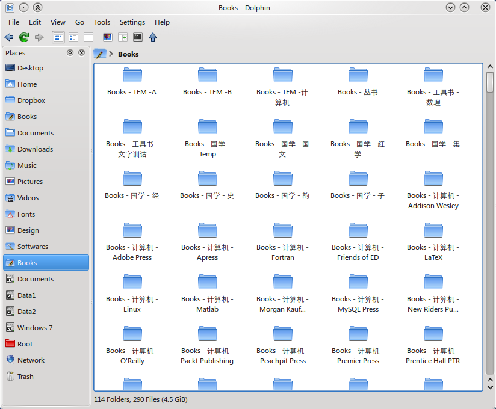The image size is (496, 409).
Task: Select folder Books - 计算机 - Matlab
Action: point(207,294)
